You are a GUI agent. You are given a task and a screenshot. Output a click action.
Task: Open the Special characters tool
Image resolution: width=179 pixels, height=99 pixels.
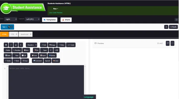47,61
